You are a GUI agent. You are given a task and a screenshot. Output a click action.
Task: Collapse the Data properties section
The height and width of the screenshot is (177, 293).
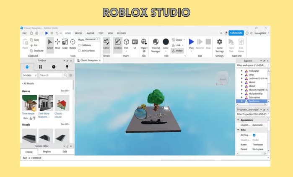tap(238, 130)
